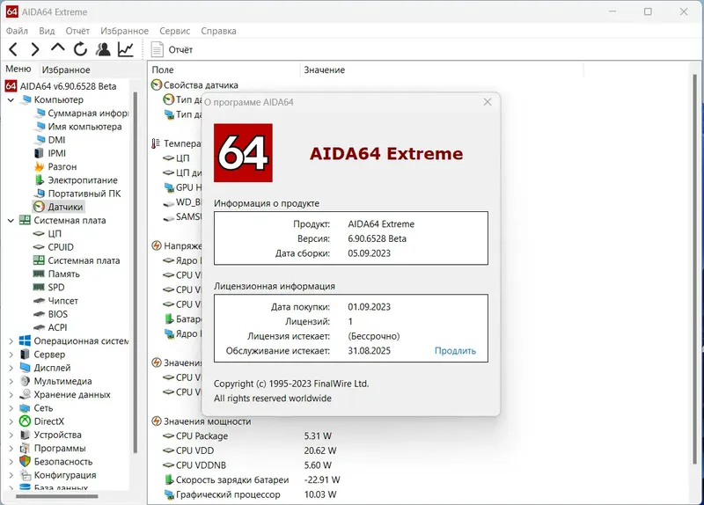This screenshot has height=505, width=704.
Task: Expand the Хранение данных node
Action: 11,394
